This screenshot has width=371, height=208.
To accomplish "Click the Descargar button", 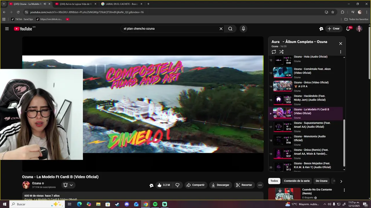I will click(x=220, y=185).
